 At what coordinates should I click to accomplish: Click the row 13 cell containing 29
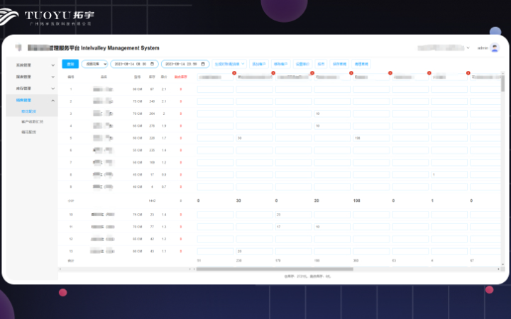255,251
